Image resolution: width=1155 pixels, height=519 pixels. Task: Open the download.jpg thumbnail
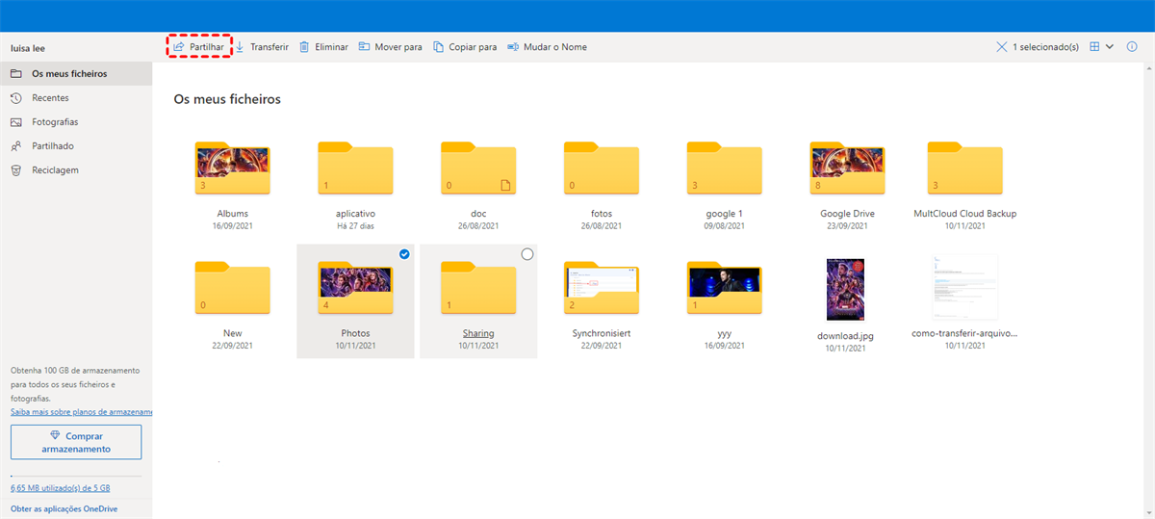pyautogui.click(x=845, y=289)
